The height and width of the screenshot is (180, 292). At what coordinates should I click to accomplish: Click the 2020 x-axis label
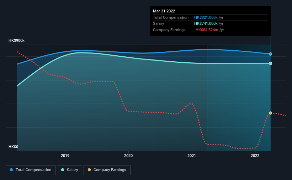click(128, 156)
